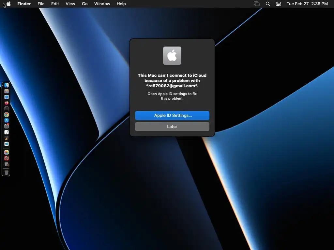This screenshot has width=334, height=250.
Task: Open the File menu
Action: click(x=41, y=4)
